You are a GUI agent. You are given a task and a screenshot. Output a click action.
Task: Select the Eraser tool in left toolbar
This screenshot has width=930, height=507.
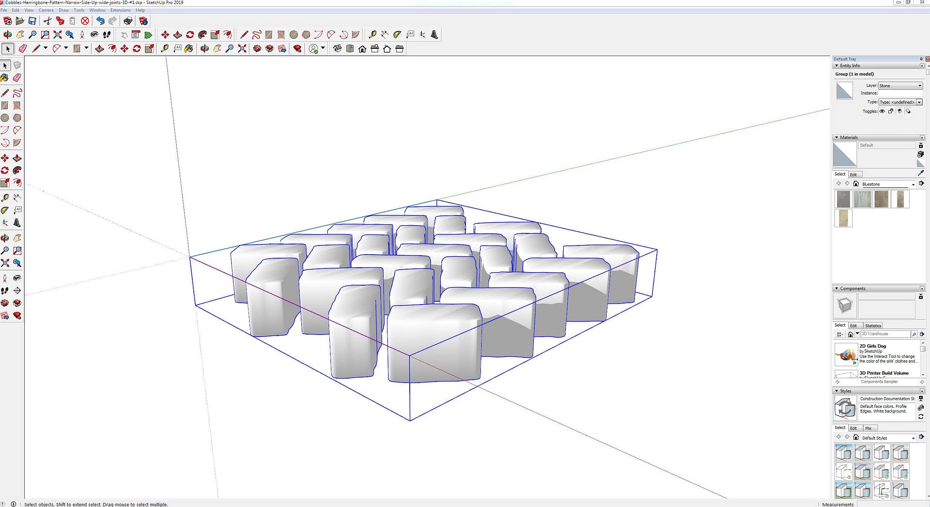coord(17,78)
